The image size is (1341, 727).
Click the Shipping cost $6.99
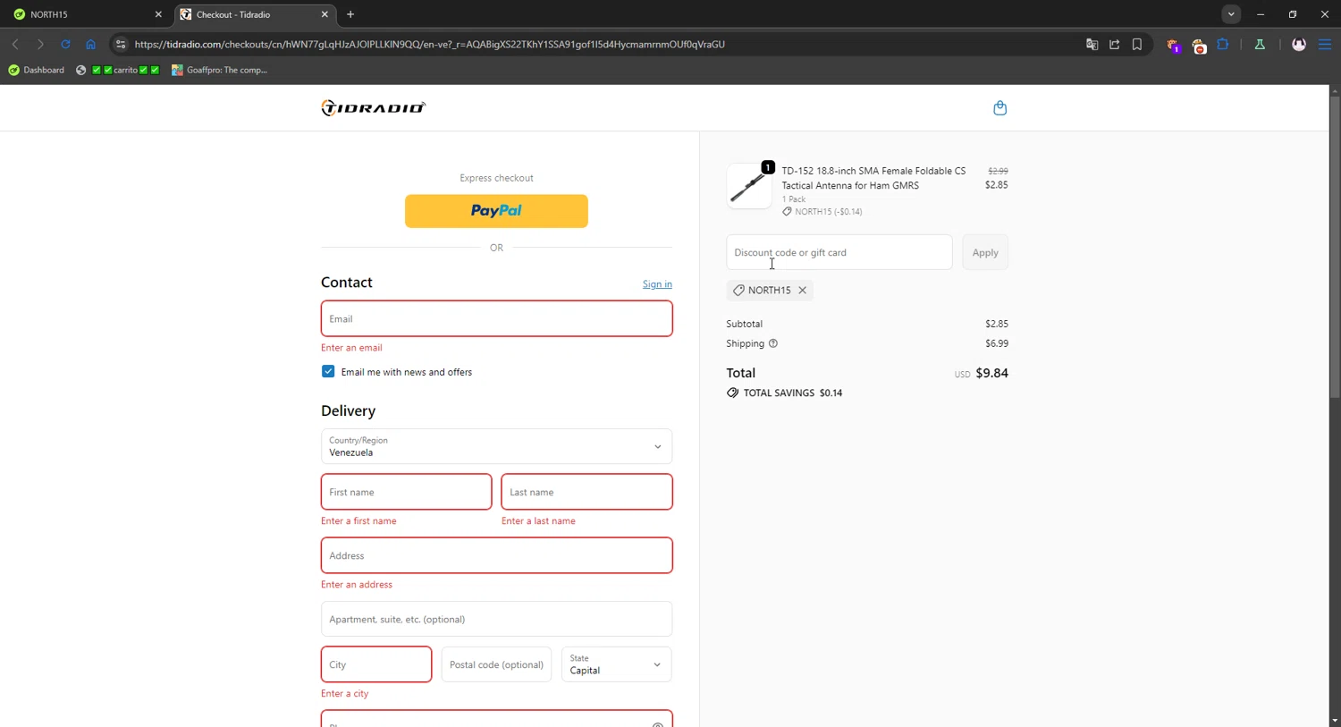click(997, 343)
